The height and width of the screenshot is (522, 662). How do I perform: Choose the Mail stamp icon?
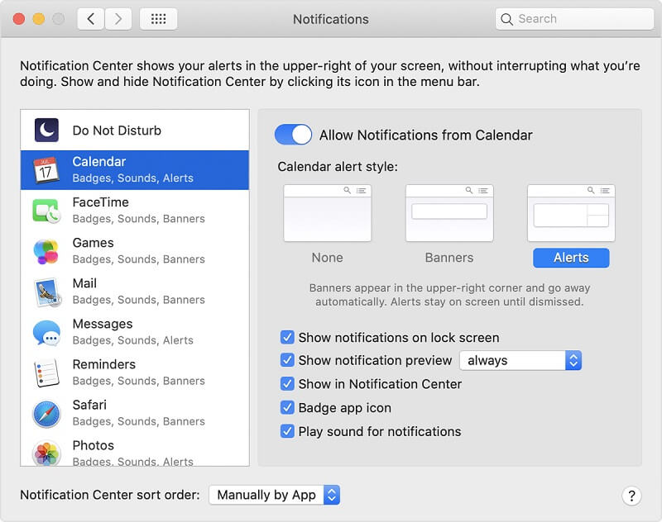pos(46,292)
